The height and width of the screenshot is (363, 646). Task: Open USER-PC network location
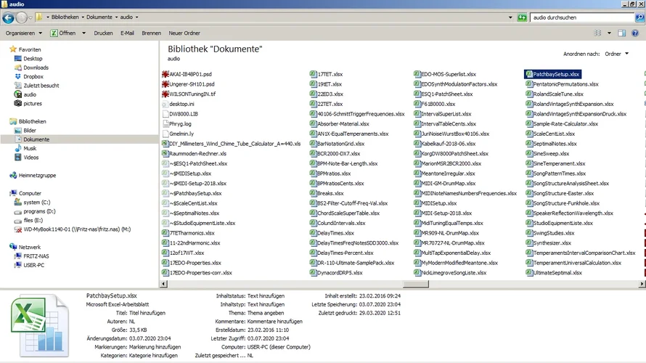33,265
